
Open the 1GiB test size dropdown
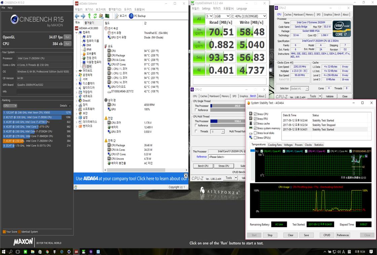(222, 16)
